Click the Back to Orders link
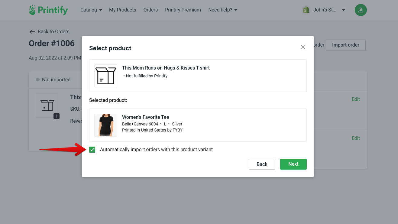398x224 pixels. [x=49, y=32]
